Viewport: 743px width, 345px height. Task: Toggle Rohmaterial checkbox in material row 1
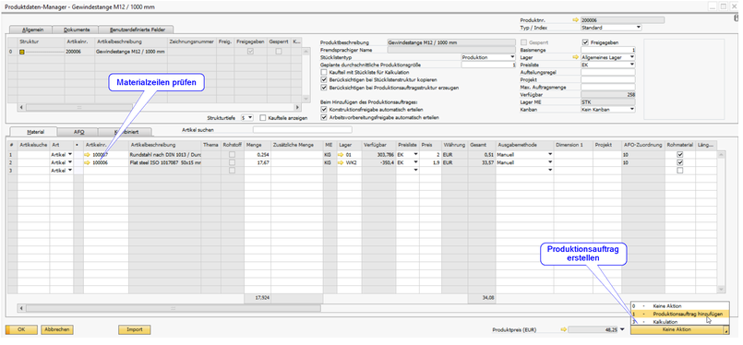(680, 154)
